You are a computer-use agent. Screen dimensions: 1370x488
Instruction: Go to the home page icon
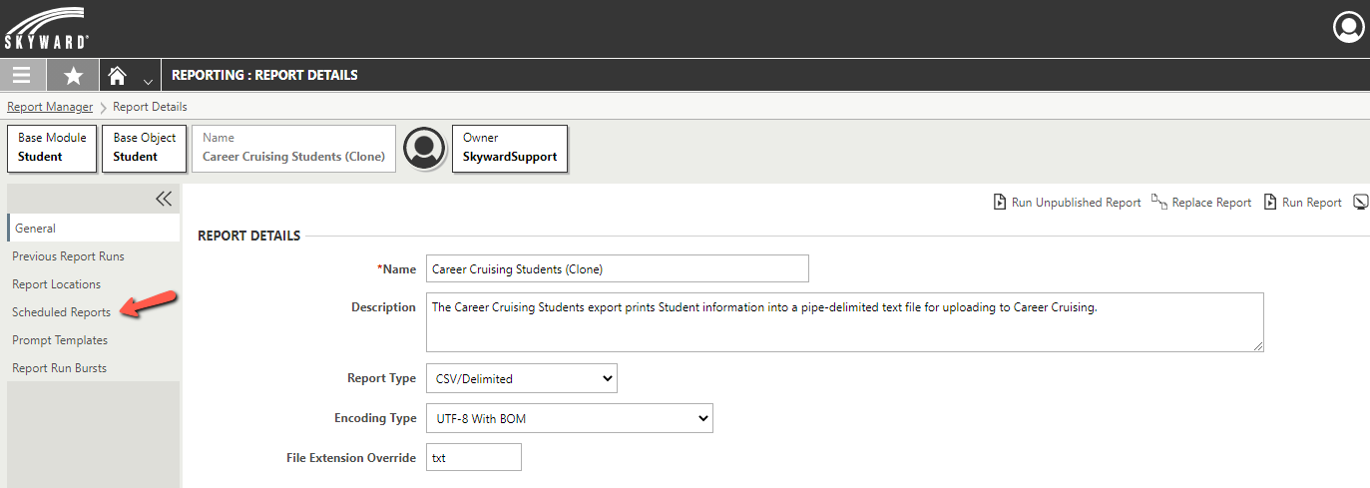118,75
